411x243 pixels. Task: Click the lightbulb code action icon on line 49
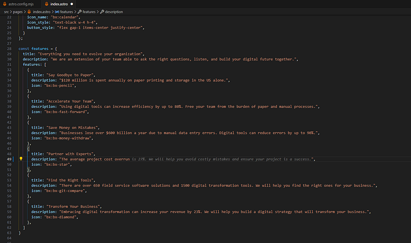tap(21, 158)
